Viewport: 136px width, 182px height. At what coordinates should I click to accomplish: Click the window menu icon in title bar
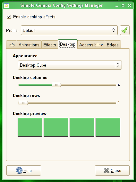pyautogui.click(x=6, y=5)
